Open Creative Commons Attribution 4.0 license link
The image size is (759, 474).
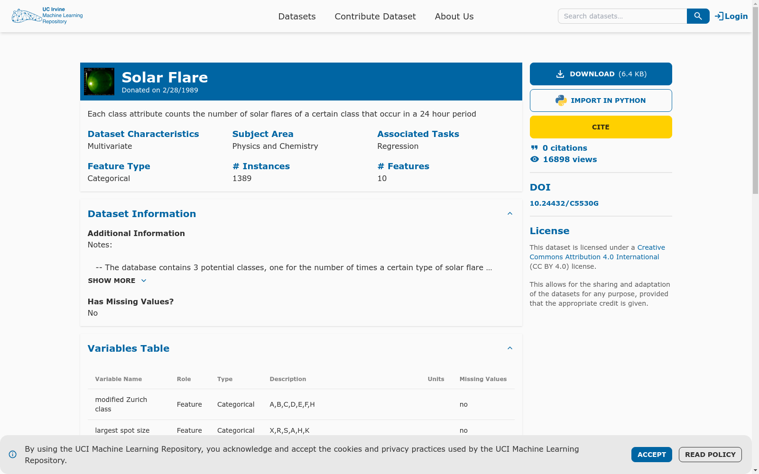598,252
